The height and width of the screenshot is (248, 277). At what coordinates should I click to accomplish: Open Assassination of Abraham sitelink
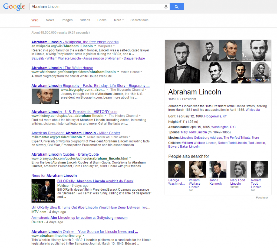[102, 58]
